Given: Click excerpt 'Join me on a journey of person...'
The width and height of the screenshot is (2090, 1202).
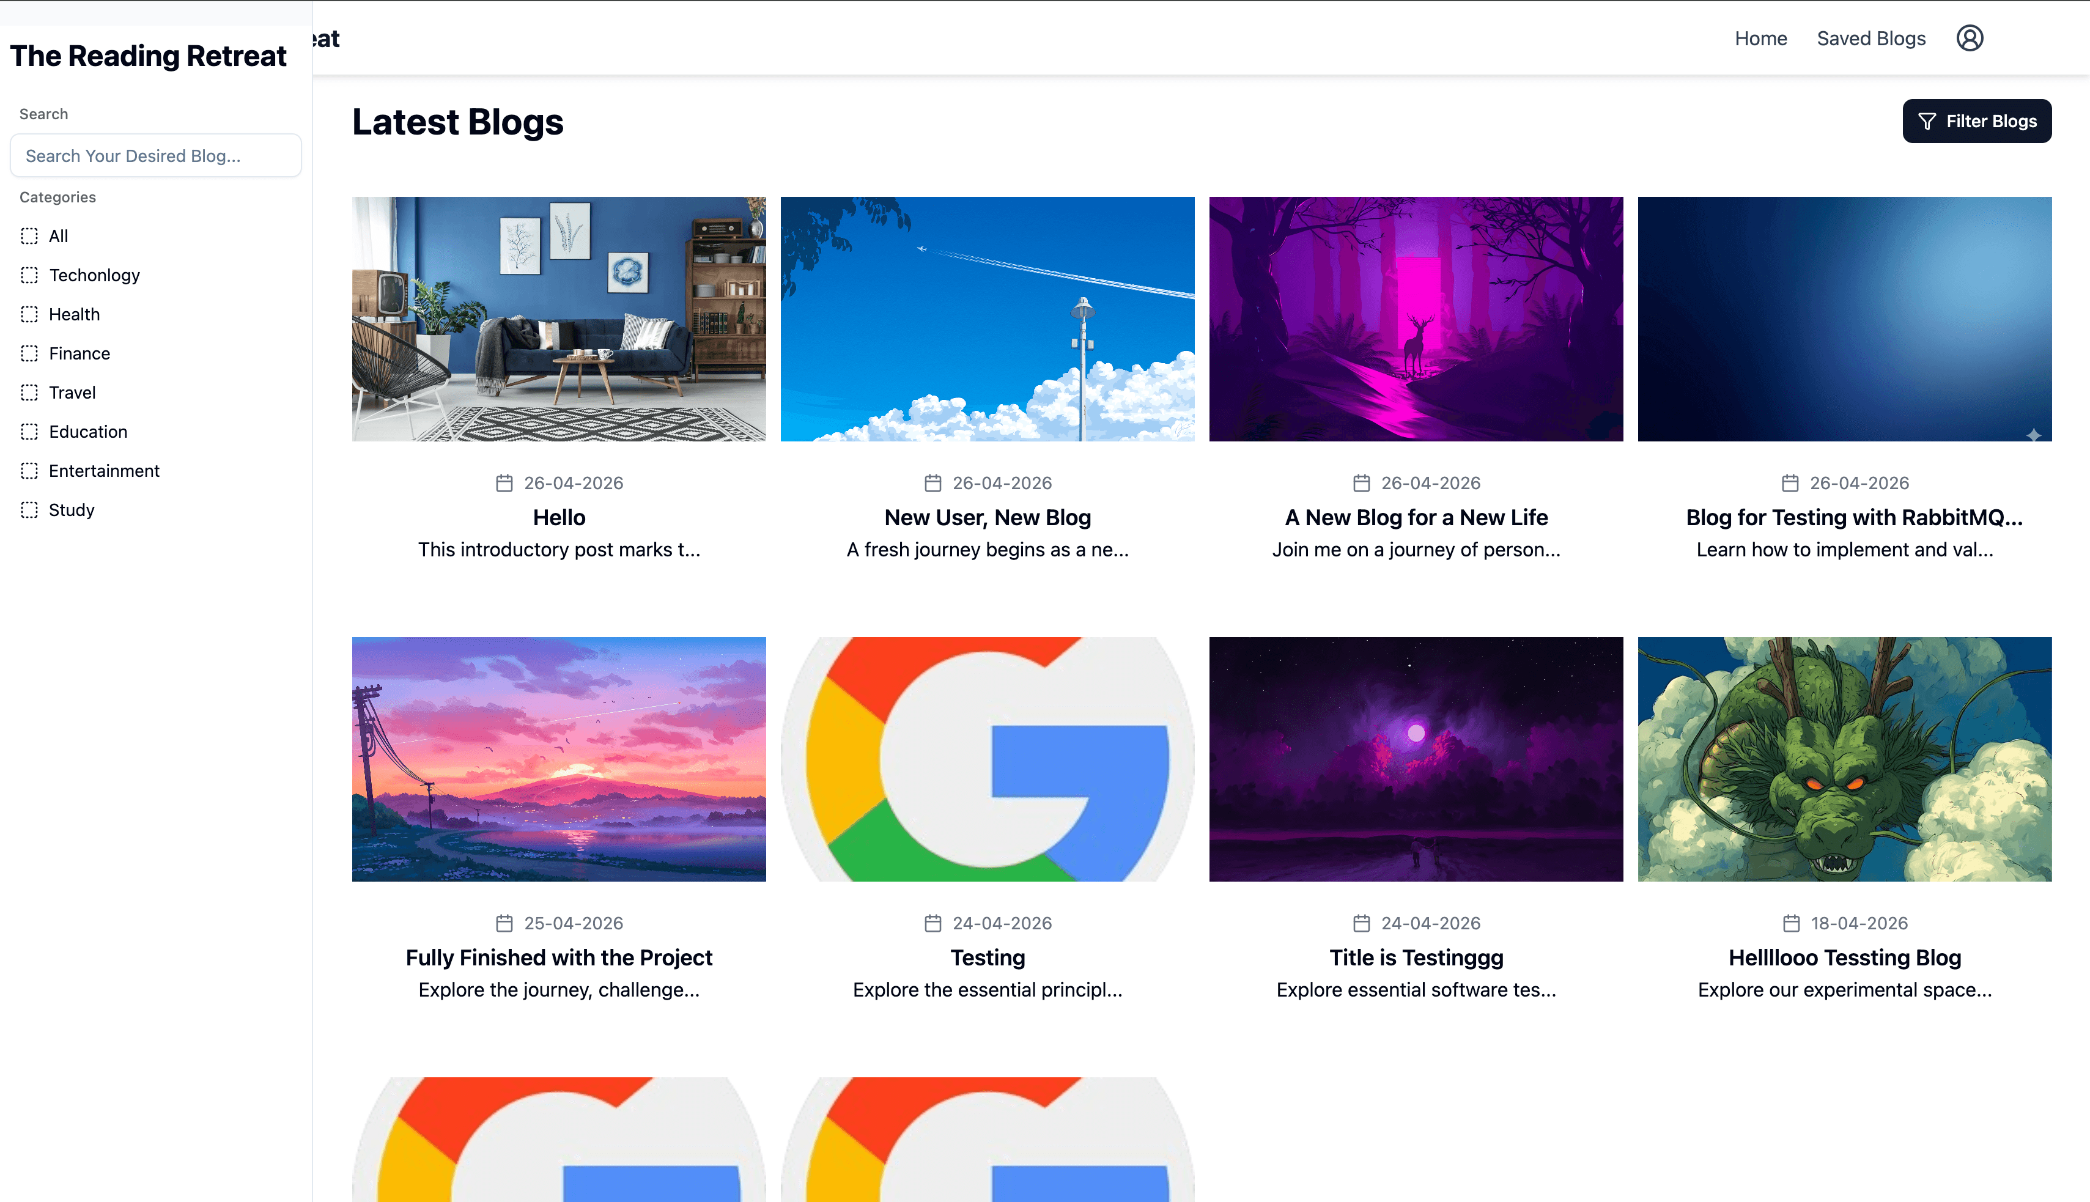Looking at the screenshot, I should (1416, 550).
